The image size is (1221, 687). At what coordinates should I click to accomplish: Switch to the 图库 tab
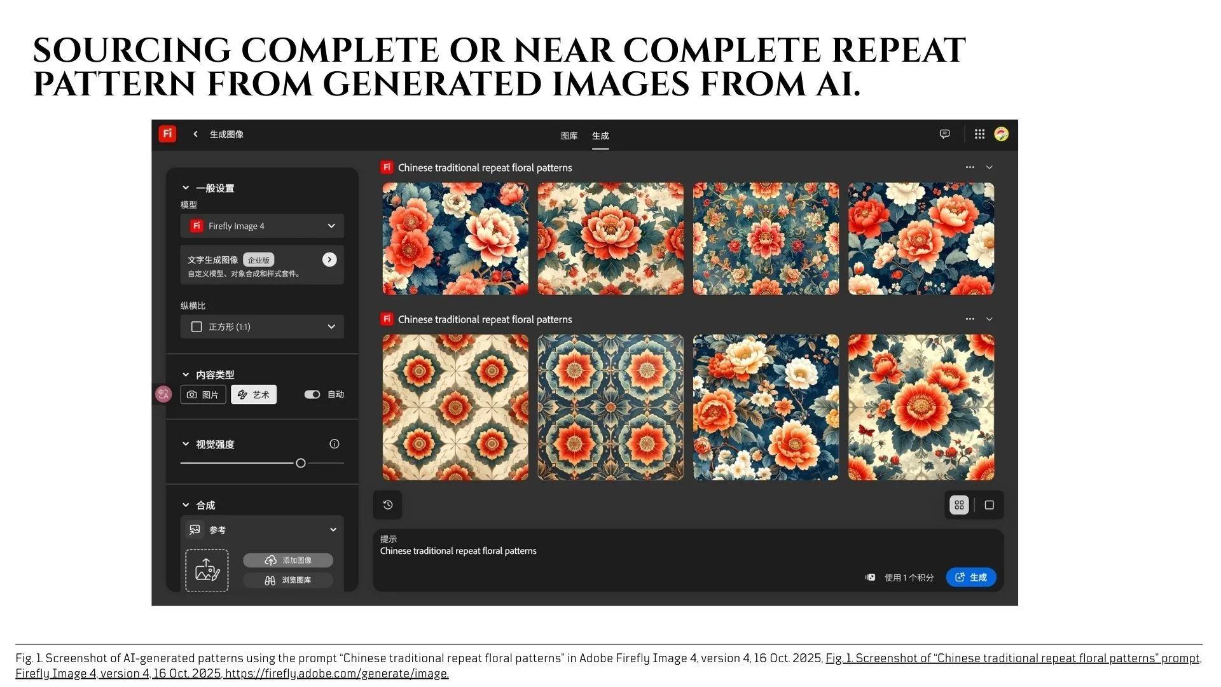(x=569, y=135)
